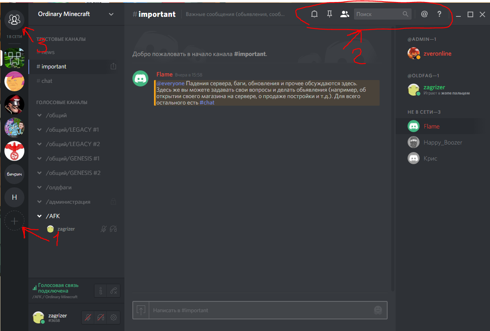Create instant invite for #important channel
Image resolution: width=490 pixels, height=331 pixels.
pos(113,66)
